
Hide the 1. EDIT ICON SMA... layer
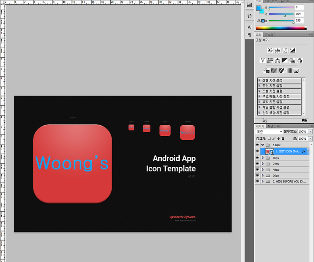(257, 151)
